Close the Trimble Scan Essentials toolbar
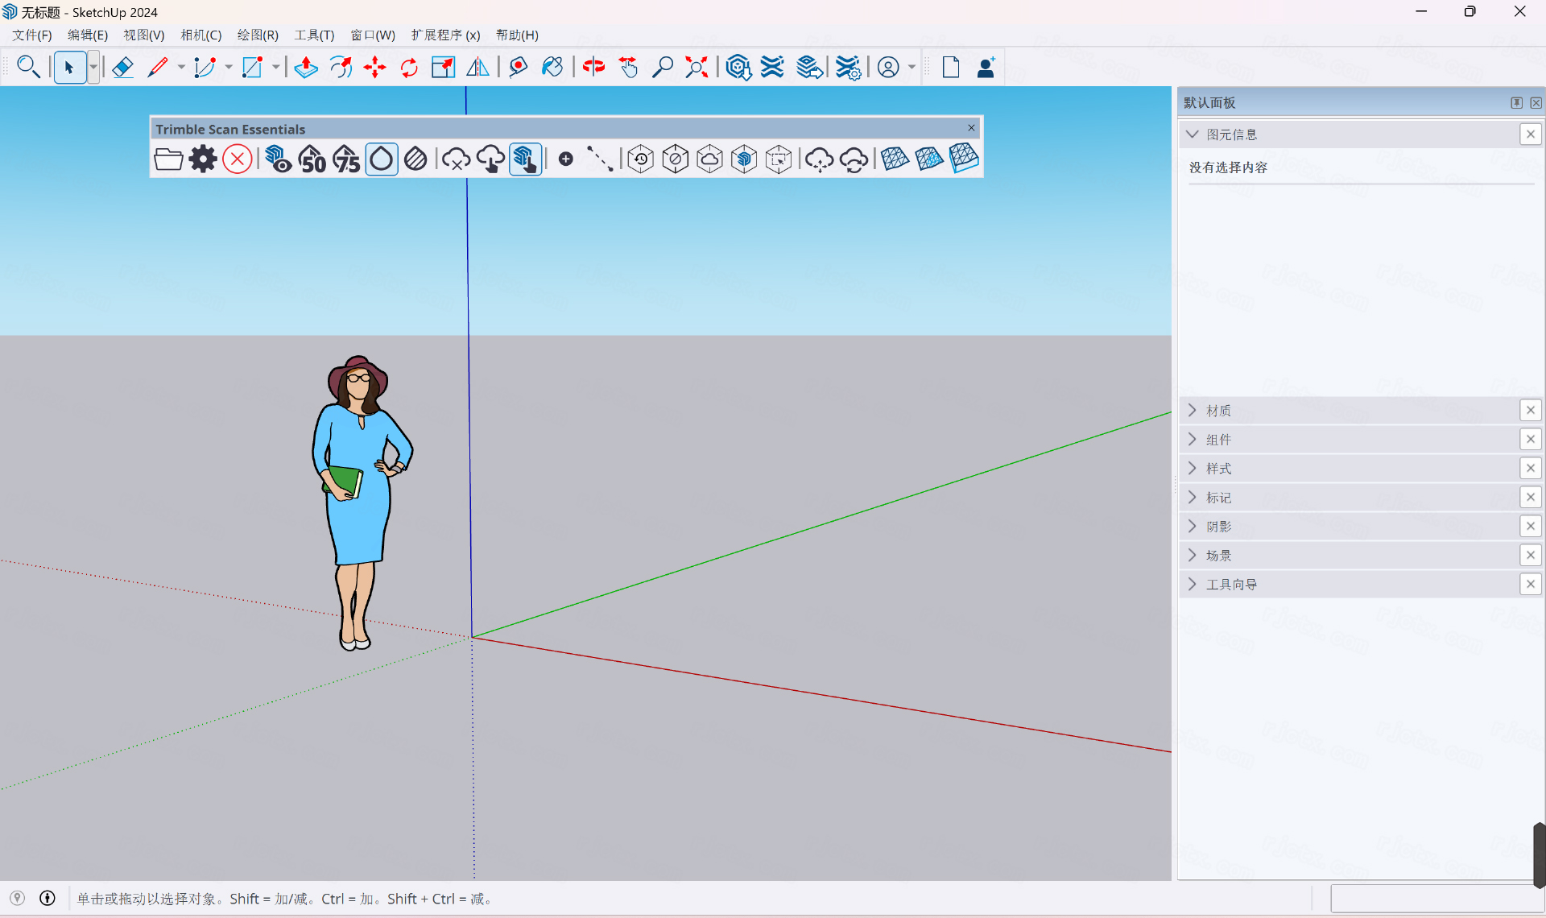 point(971,128)
